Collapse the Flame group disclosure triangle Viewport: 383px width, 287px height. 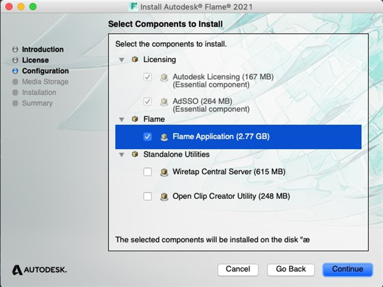tap(122, 119)
